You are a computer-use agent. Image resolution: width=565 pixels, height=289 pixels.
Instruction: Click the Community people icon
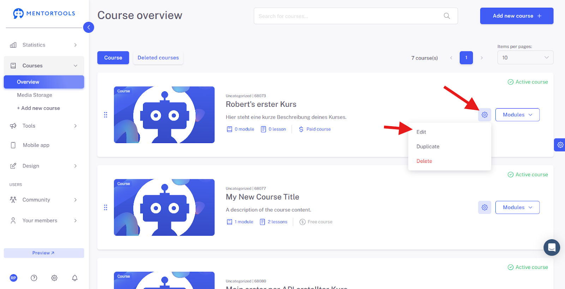(13, 200)
